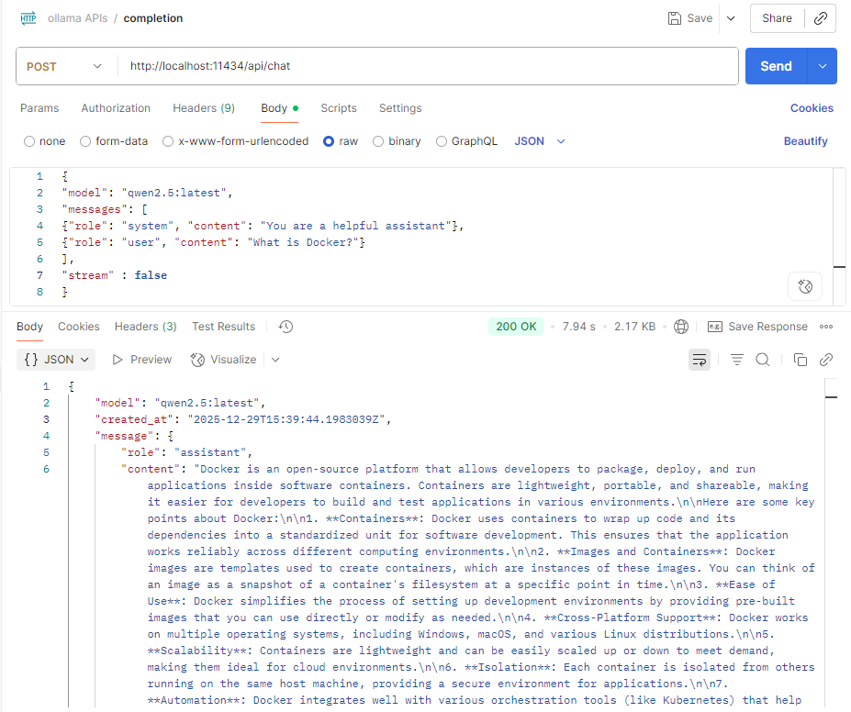This screenshot has height=712, width=851.
Task: Open the Test Results tab
Action: point(223,327)
